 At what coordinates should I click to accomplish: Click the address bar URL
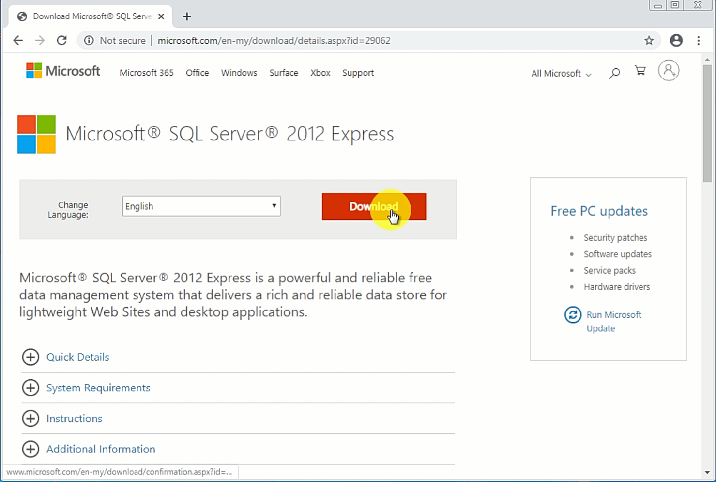(274, 41)
